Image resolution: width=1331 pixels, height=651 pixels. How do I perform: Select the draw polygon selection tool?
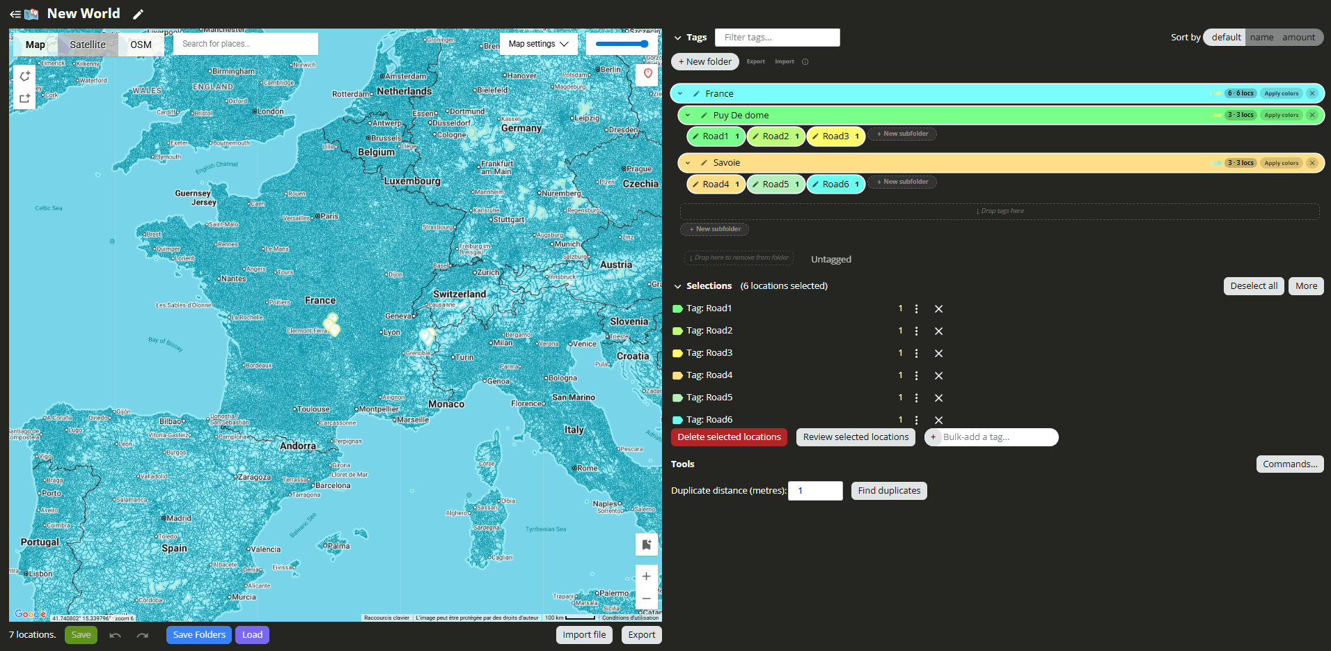click(x=24, y=76)
